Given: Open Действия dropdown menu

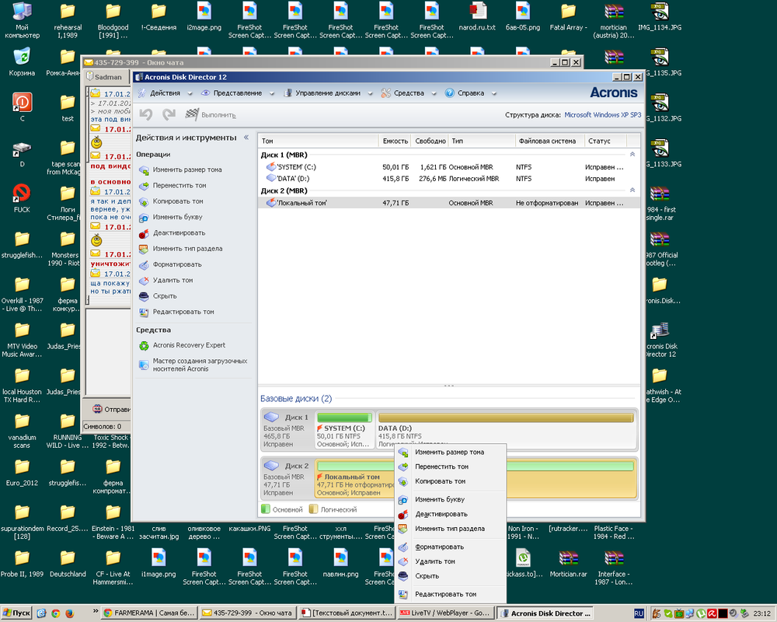Looking at the screenshot, I should pyautogui.click(x=166, y=93).
